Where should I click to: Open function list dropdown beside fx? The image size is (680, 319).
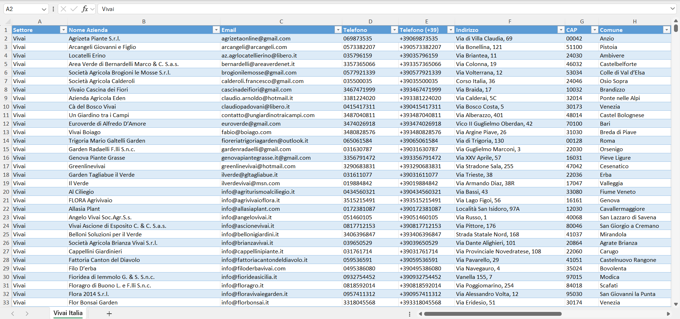coord(92,9)
